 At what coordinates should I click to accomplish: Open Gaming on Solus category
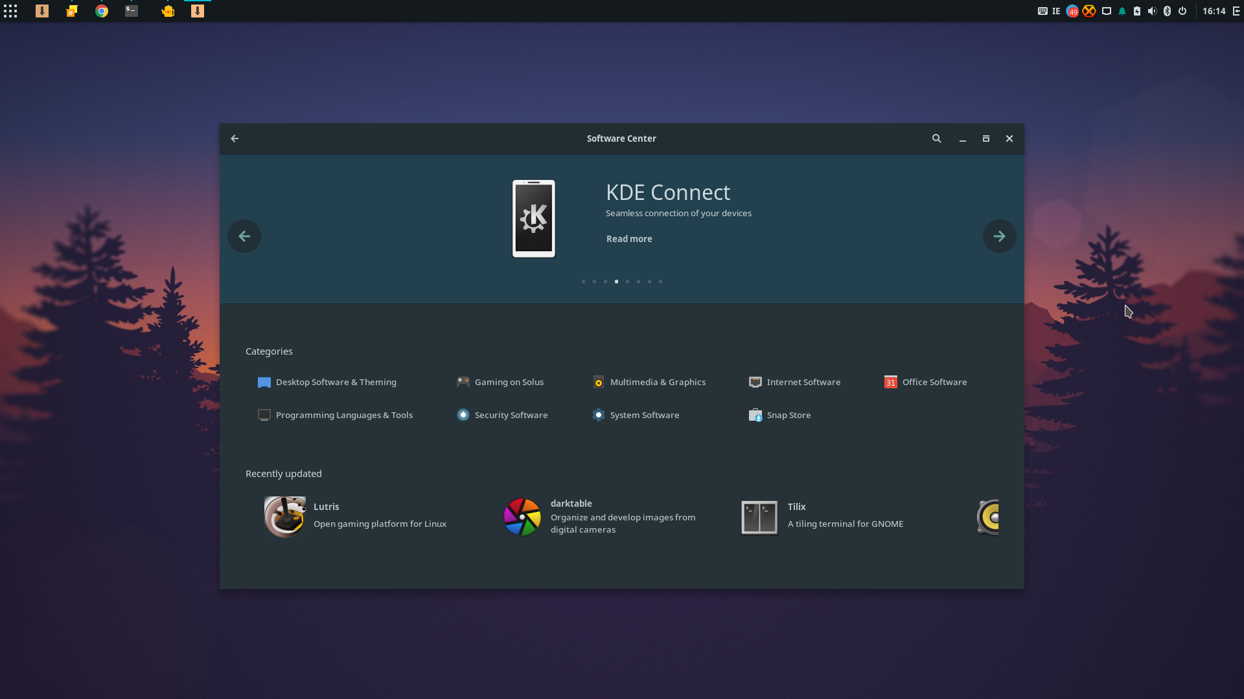click(x=500, y=382)
